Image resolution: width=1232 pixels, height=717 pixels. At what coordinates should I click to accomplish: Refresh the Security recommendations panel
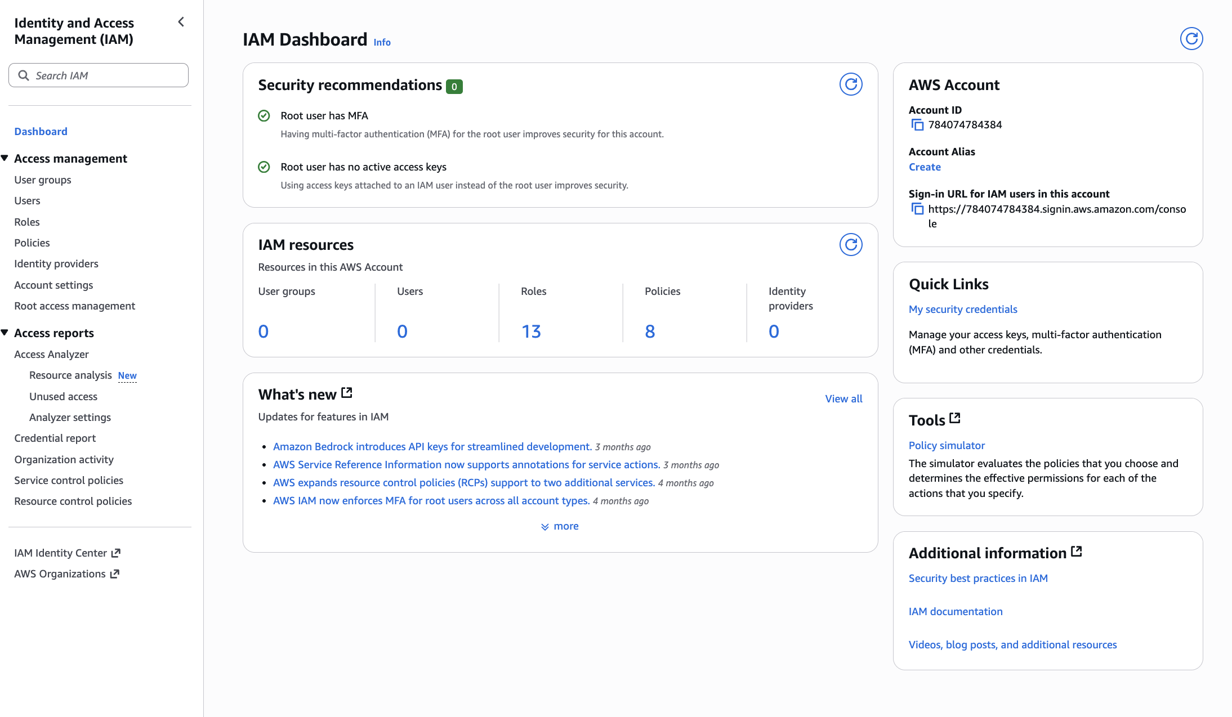[x=850, y=84]
